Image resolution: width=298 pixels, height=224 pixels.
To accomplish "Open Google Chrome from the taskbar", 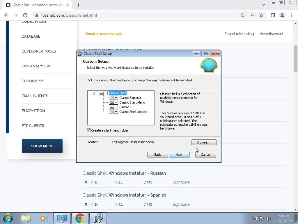I will (x=80, y=218).
